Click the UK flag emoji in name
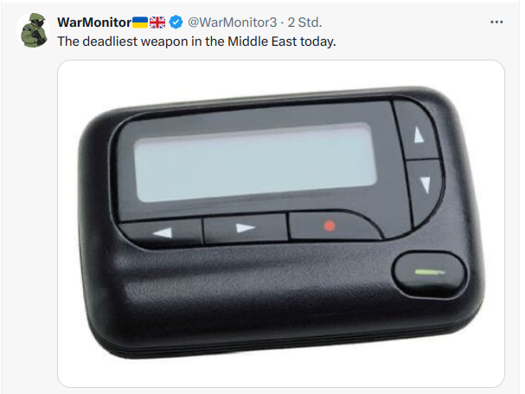Viewport: 525px width, 394px height. coord(157,22)
